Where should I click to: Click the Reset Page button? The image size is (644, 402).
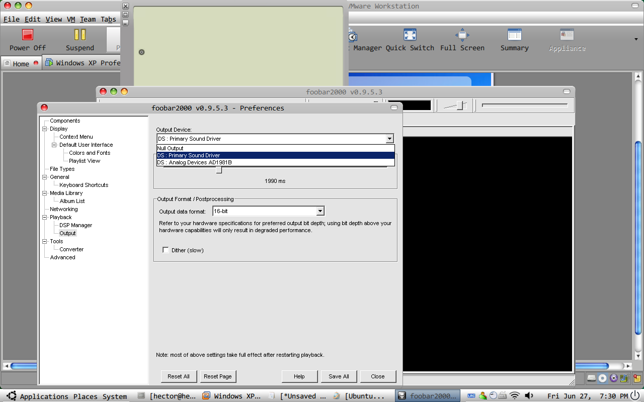[218, 376]
